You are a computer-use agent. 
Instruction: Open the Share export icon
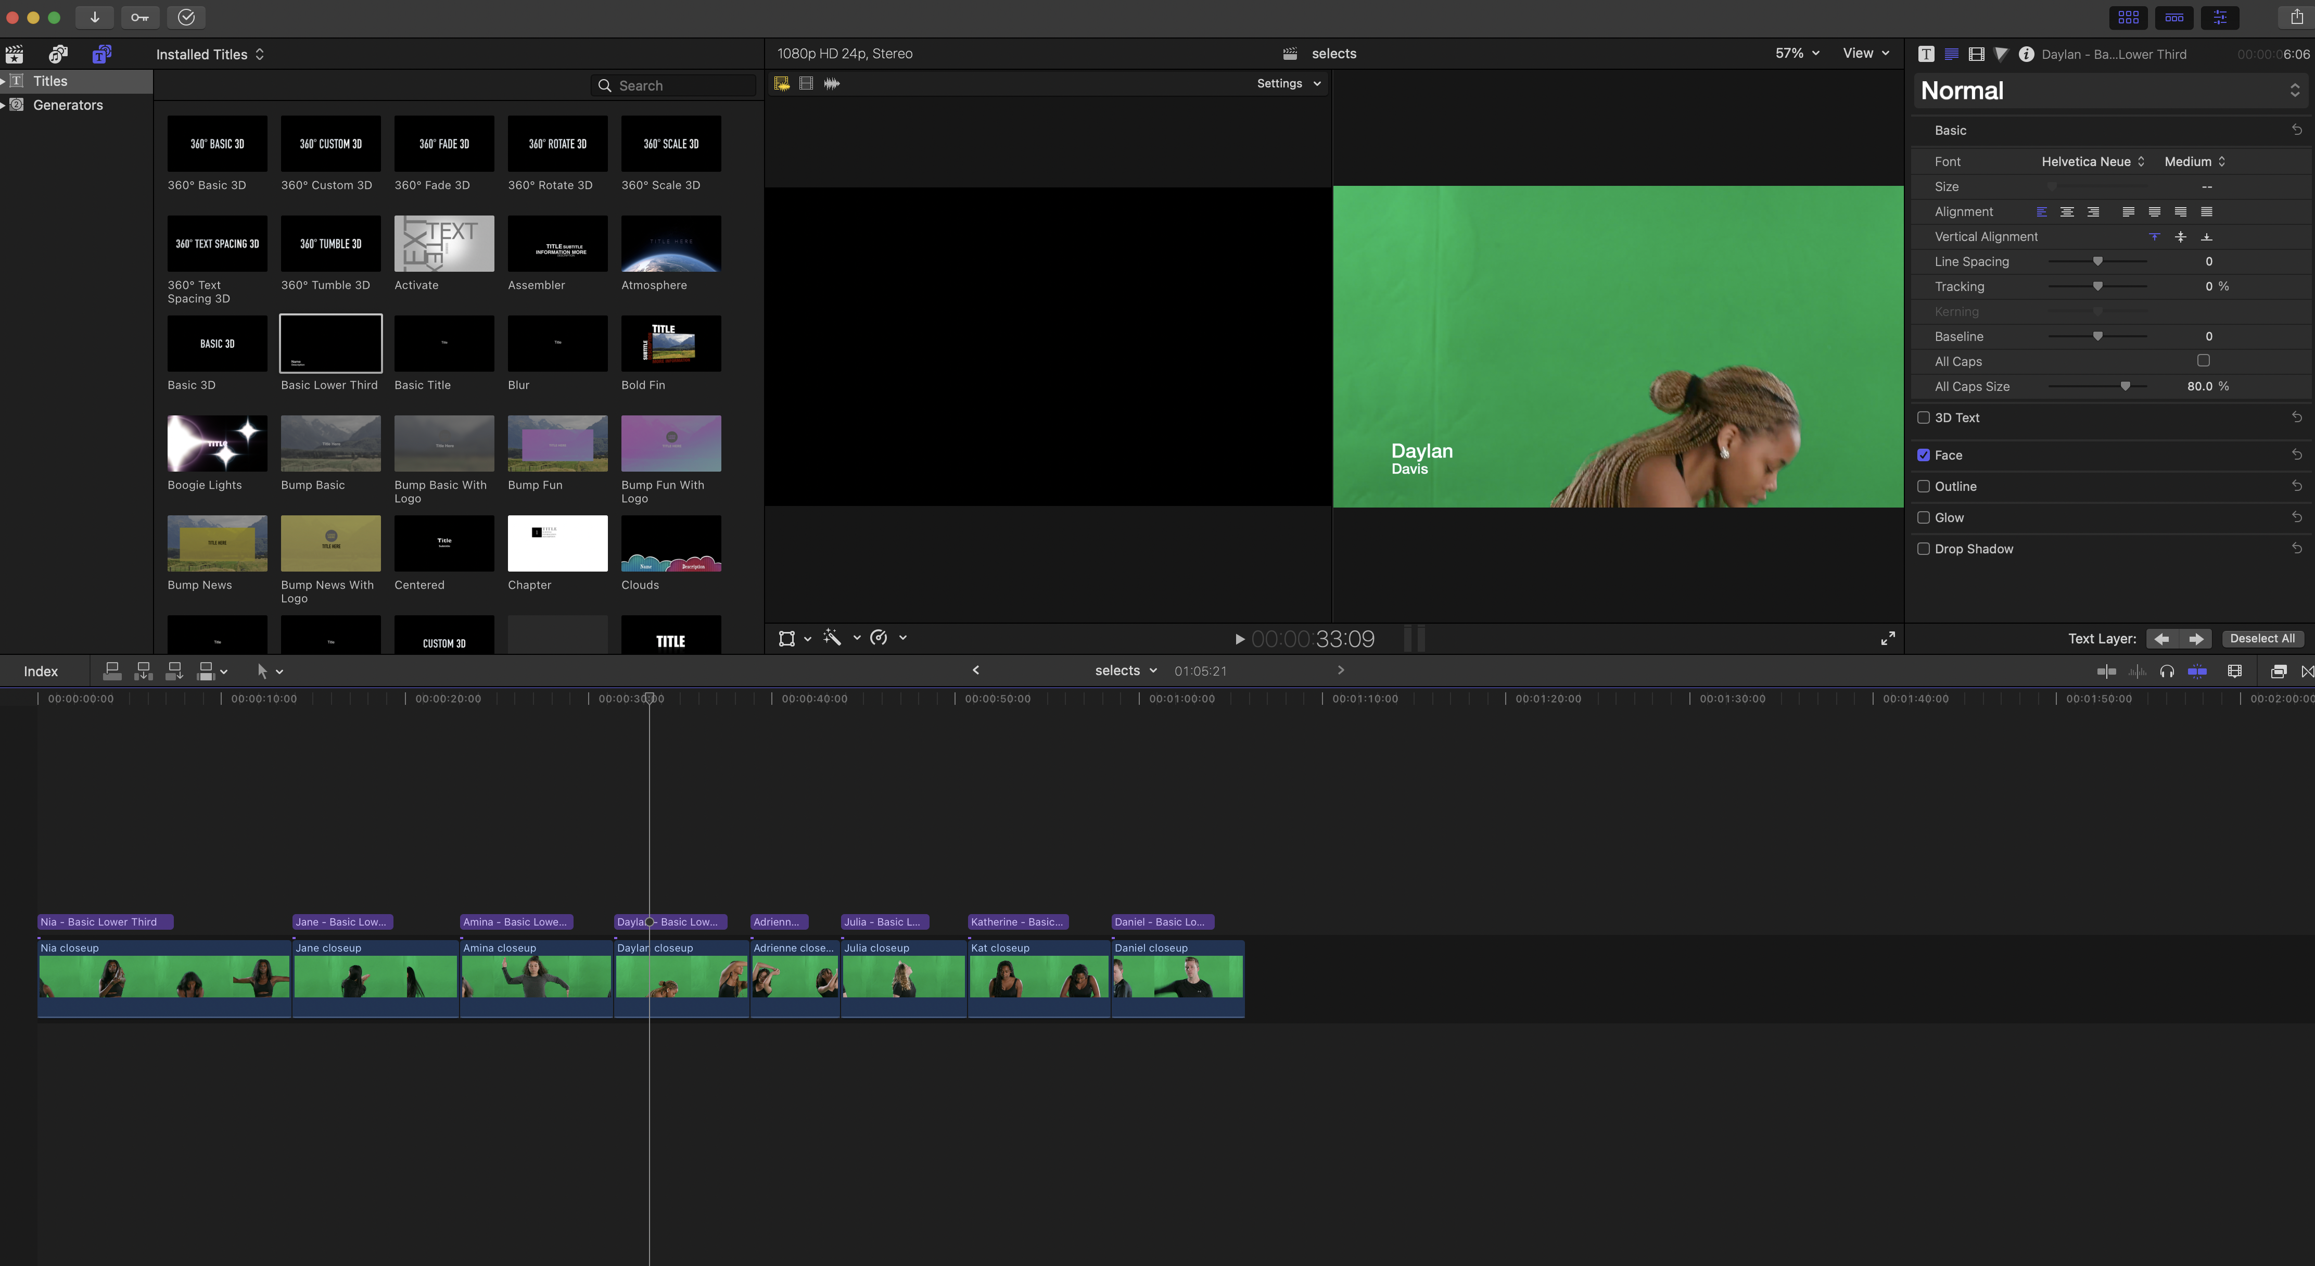coord(2296,17)
